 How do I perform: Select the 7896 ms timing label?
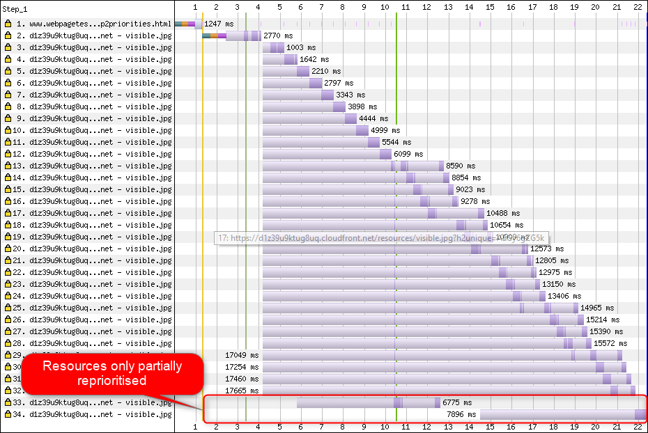coord(461,414)
